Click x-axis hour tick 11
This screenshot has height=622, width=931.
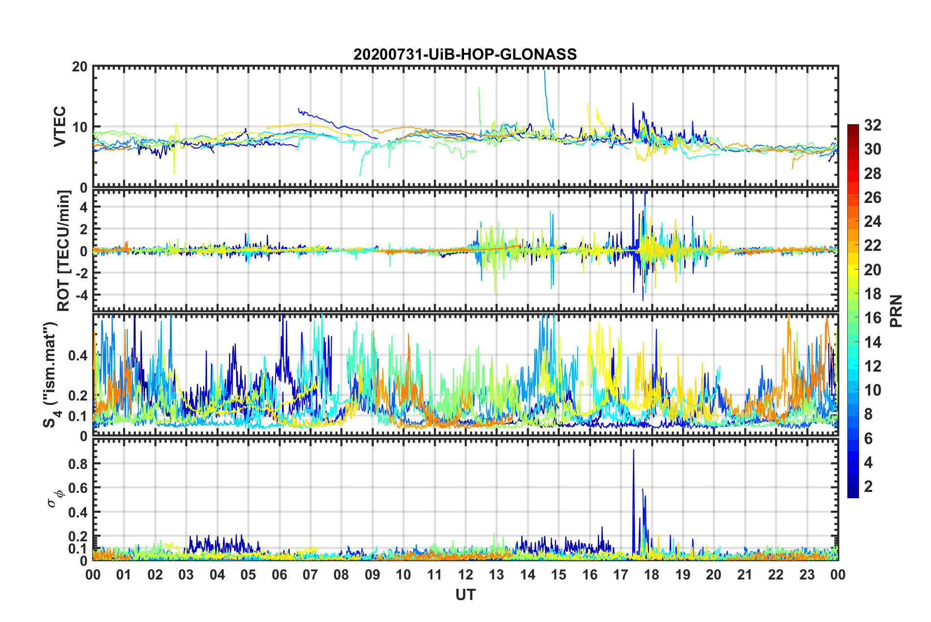(435, 575)
